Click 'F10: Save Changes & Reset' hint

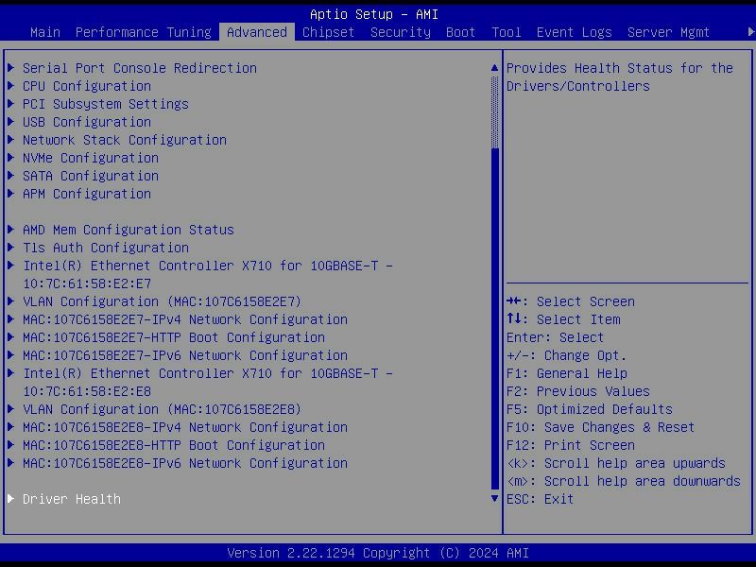tap(601, 427)
